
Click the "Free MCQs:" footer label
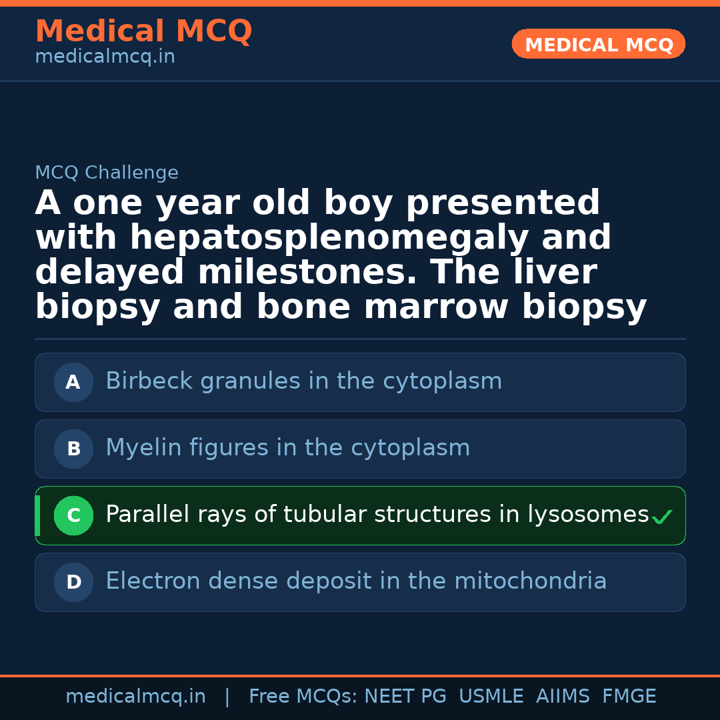(303, 697)
